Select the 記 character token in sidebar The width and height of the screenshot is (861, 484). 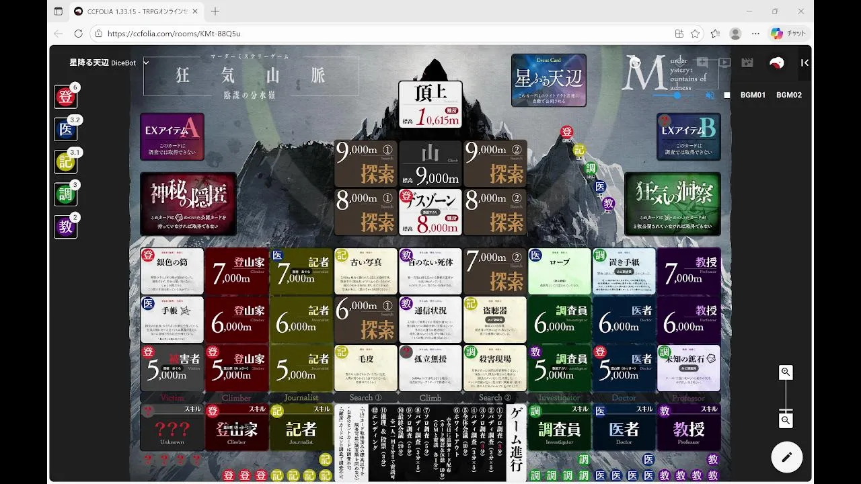66,161
